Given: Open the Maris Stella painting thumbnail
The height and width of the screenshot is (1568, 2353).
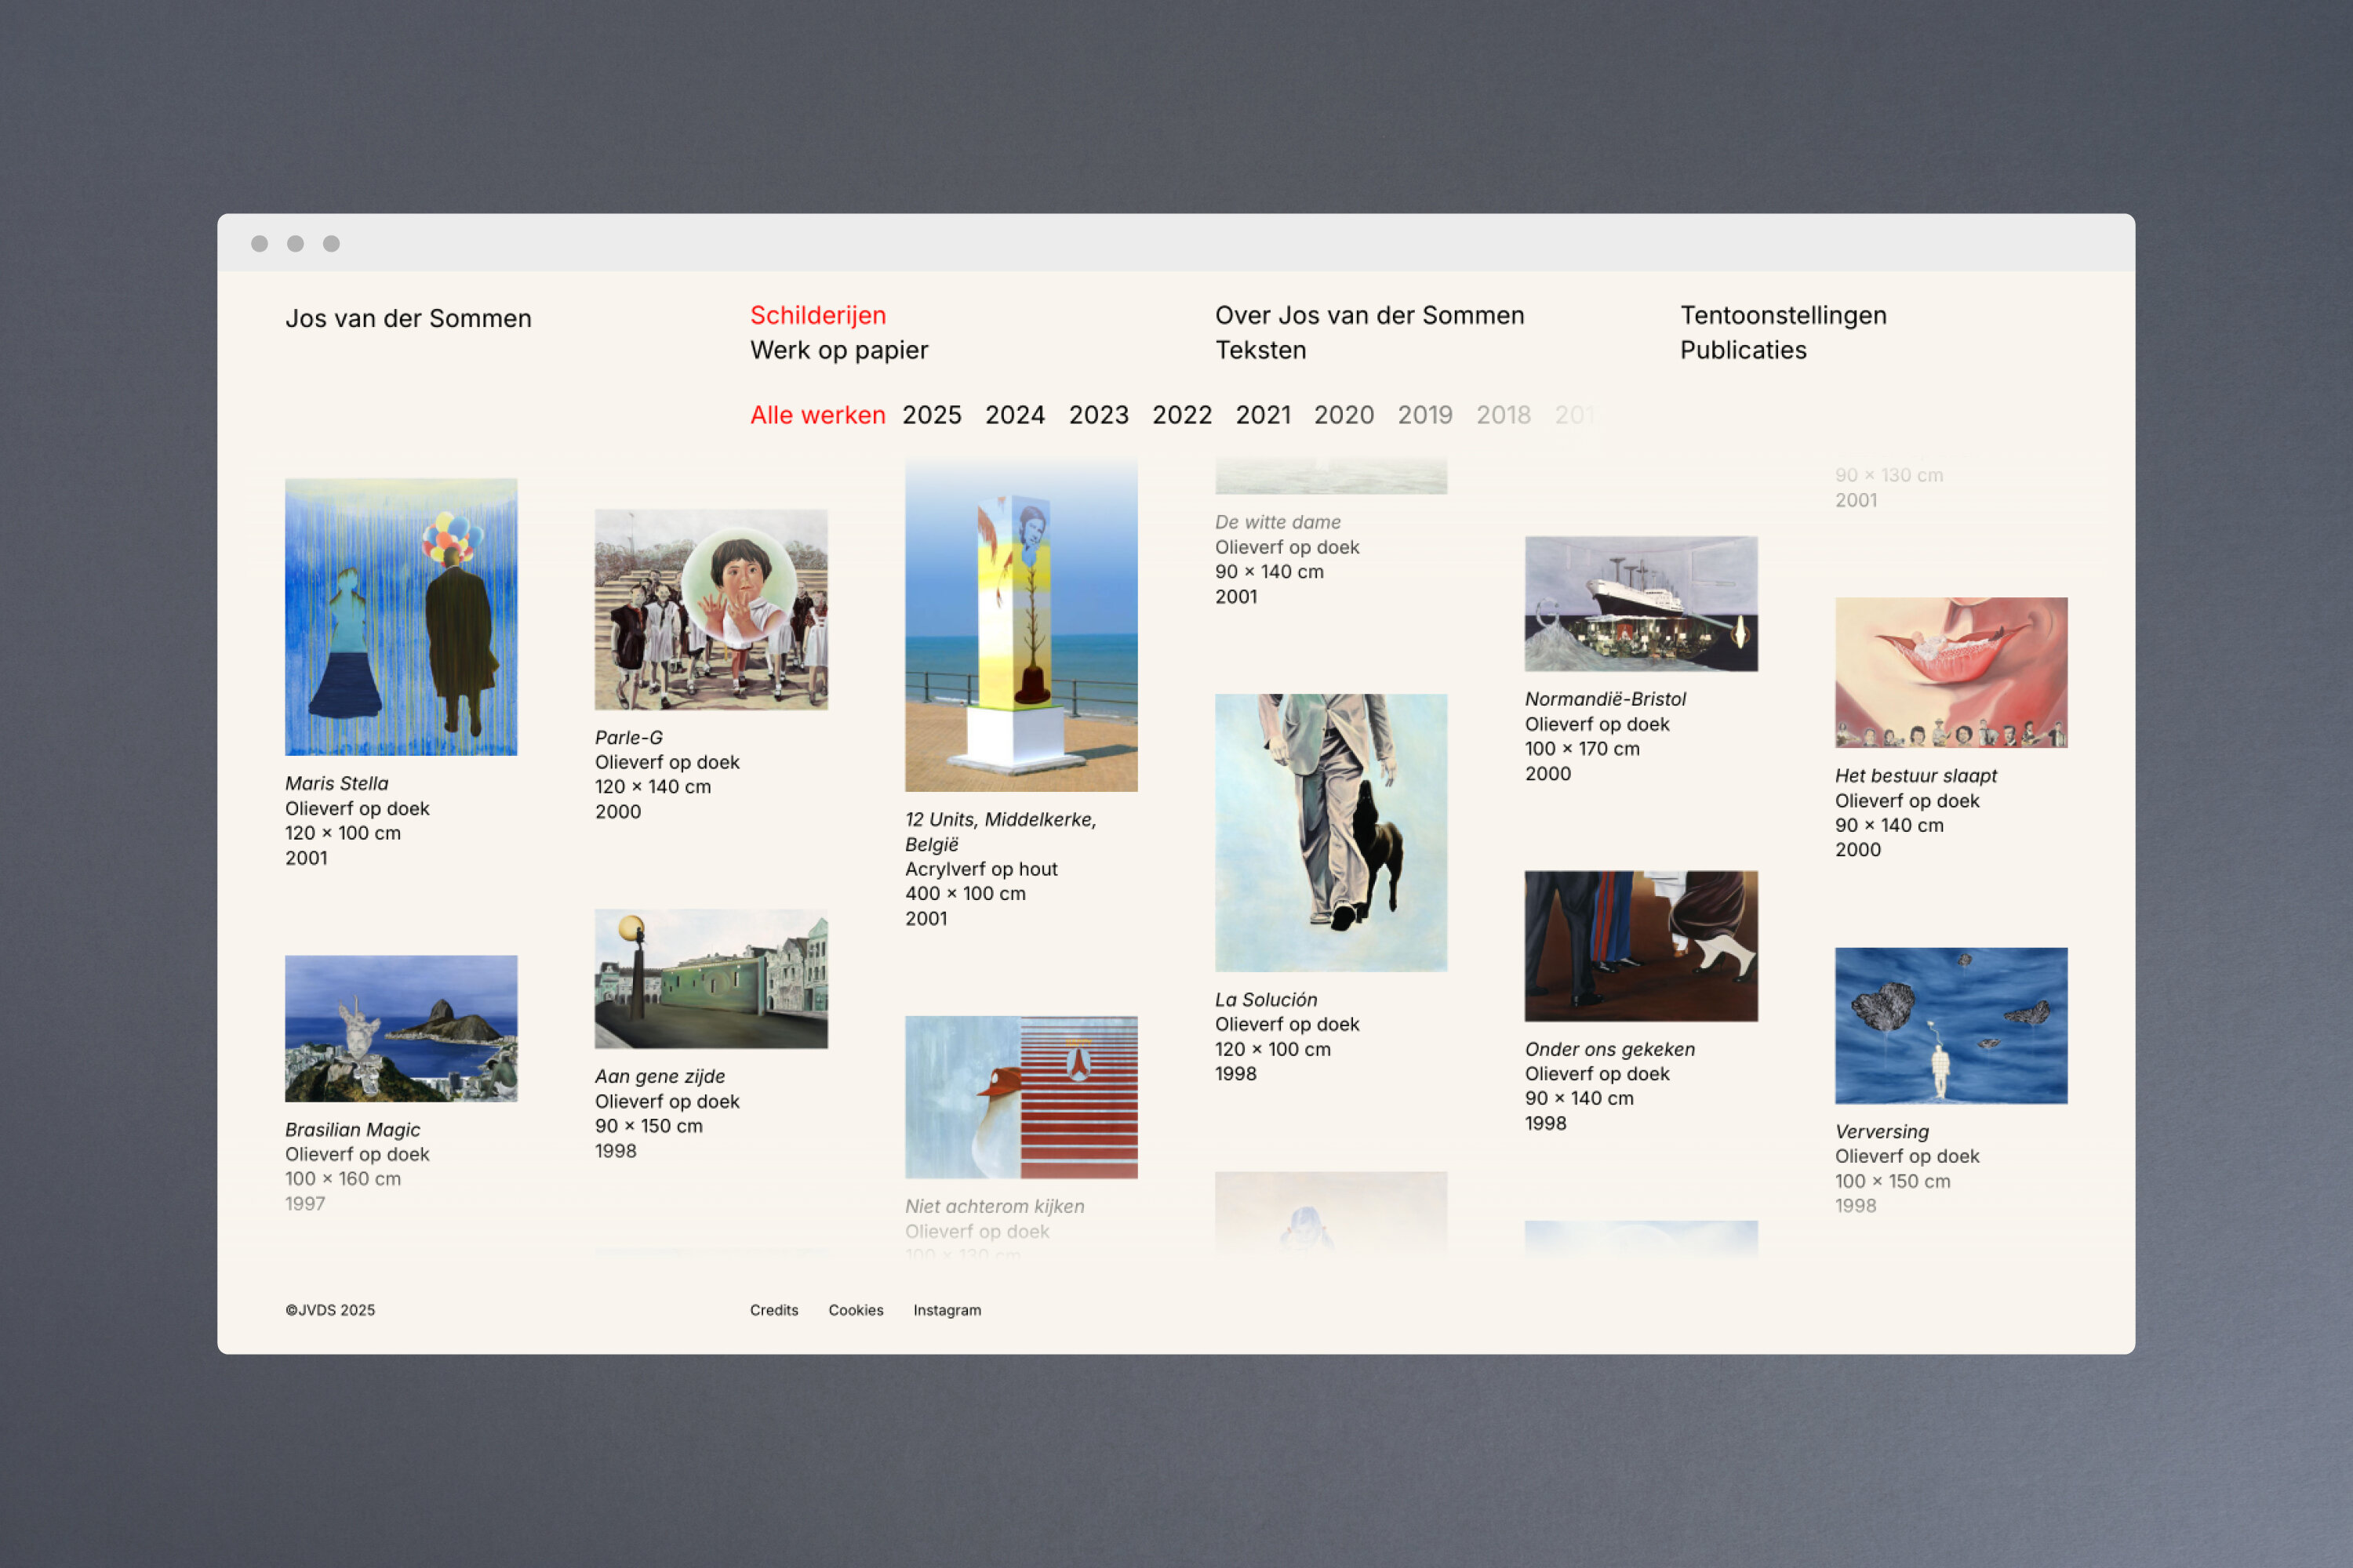Looking at the screenshot, I should click(x=401, y=616).
